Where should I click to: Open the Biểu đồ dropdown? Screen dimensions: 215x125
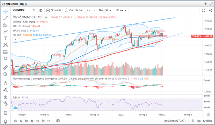click(105, 10)
